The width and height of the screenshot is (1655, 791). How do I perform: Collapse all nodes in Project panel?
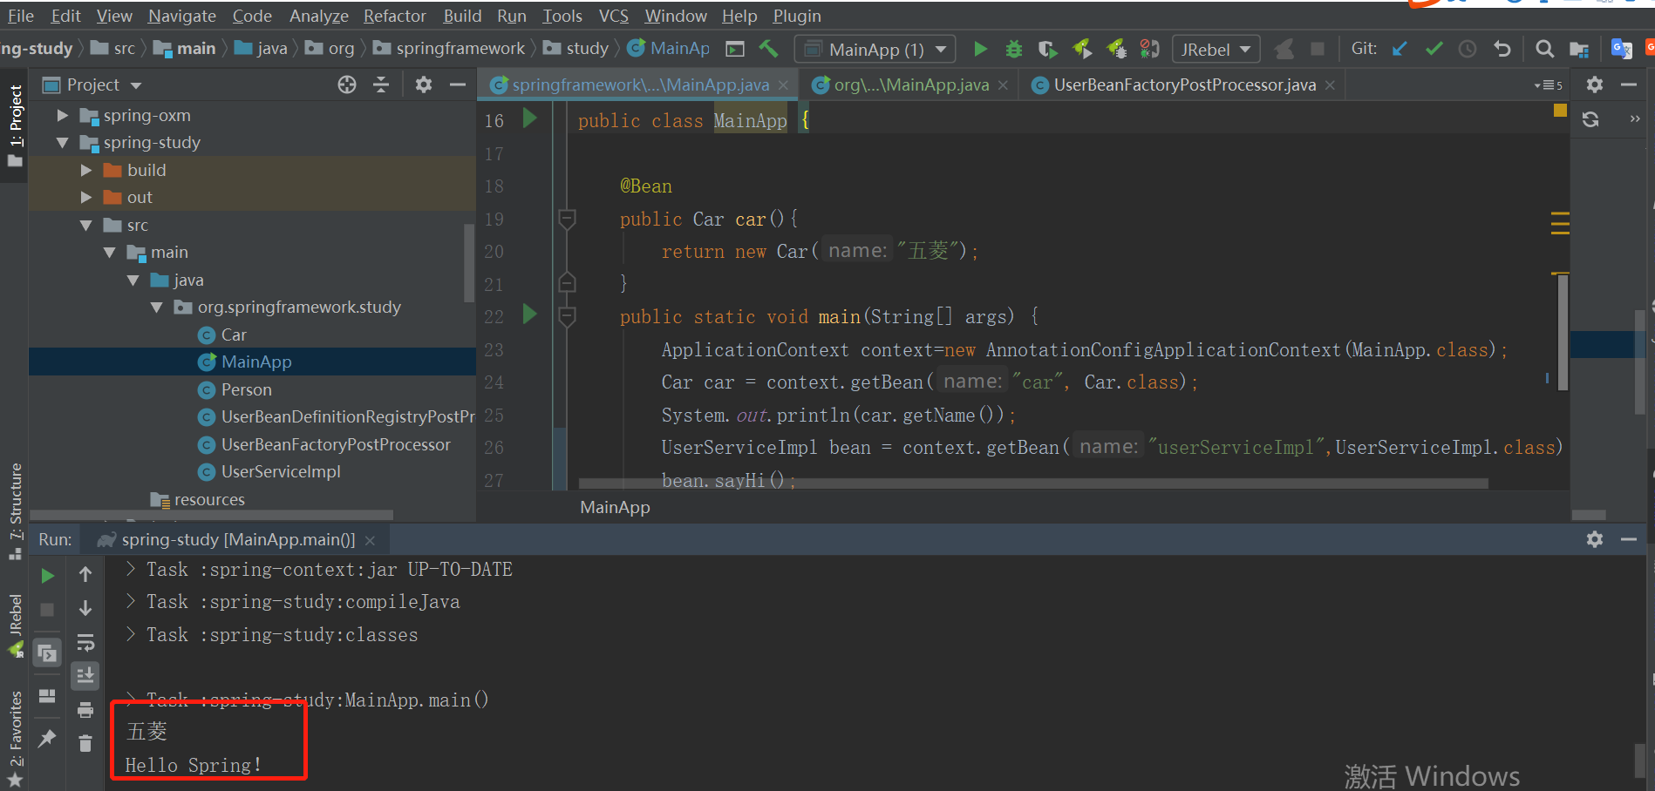381,85
